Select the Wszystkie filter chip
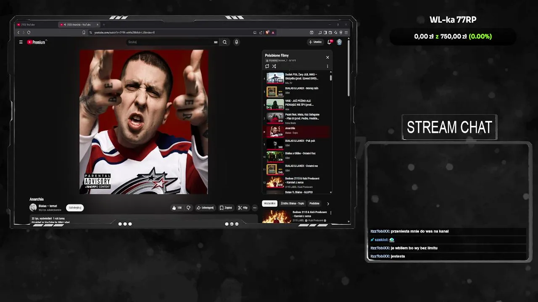 pos(269,203)
